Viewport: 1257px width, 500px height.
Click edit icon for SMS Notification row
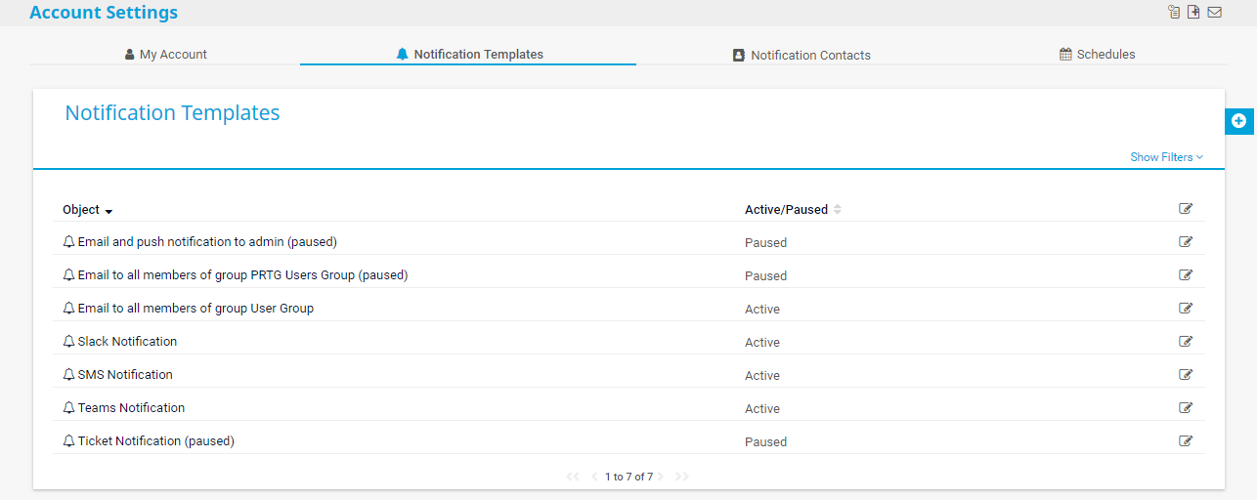point(1186,375)
